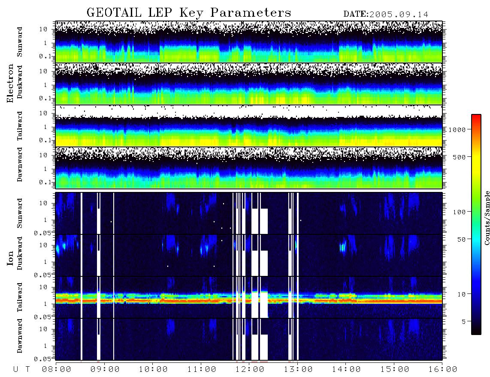Click the Ion Sunward spectrogram panel
This screenshot has height=377, width=490.
point(249,213)
